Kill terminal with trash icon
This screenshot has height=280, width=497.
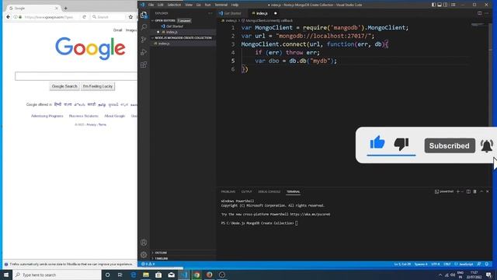tap(474, 192)
